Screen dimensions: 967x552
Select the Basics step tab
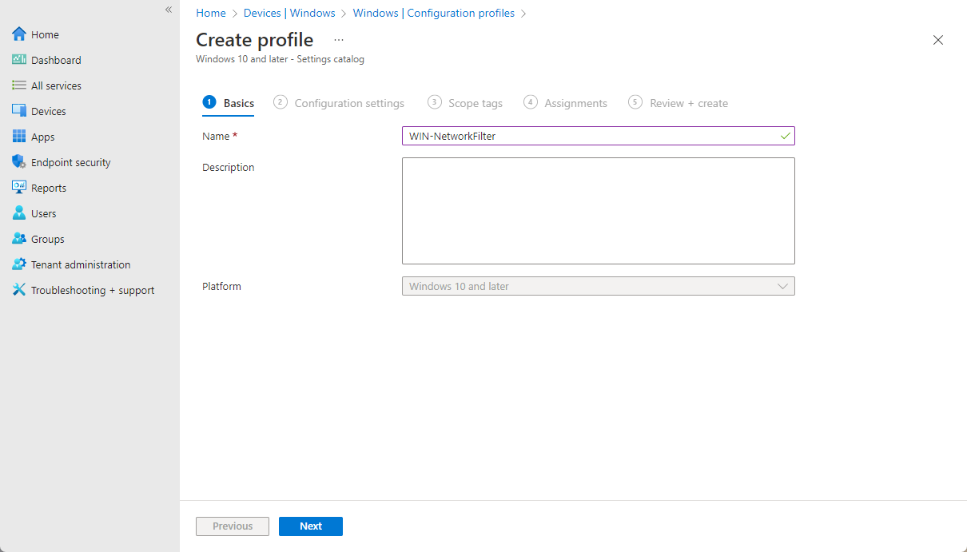pos(229,103)
